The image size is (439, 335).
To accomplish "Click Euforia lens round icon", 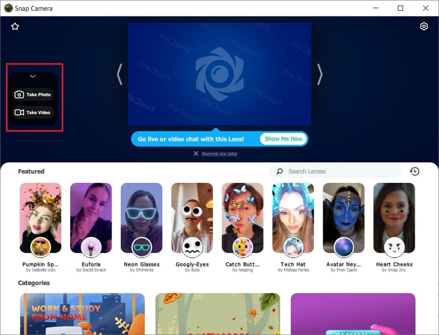I will pyautogui.click(x=91, y=247).
